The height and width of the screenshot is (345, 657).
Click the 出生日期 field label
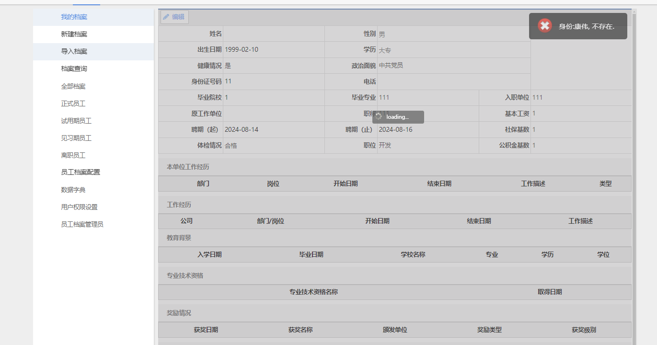pos(209,49)
